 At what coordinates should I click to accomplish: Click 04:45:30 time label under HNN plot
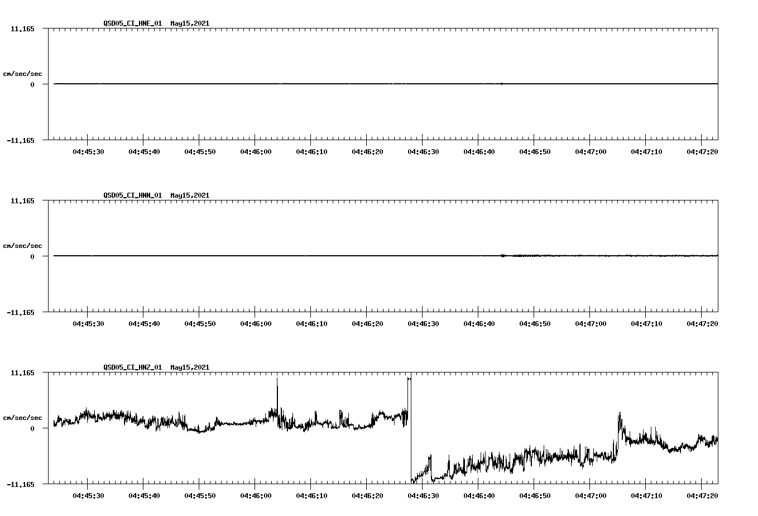88,323
